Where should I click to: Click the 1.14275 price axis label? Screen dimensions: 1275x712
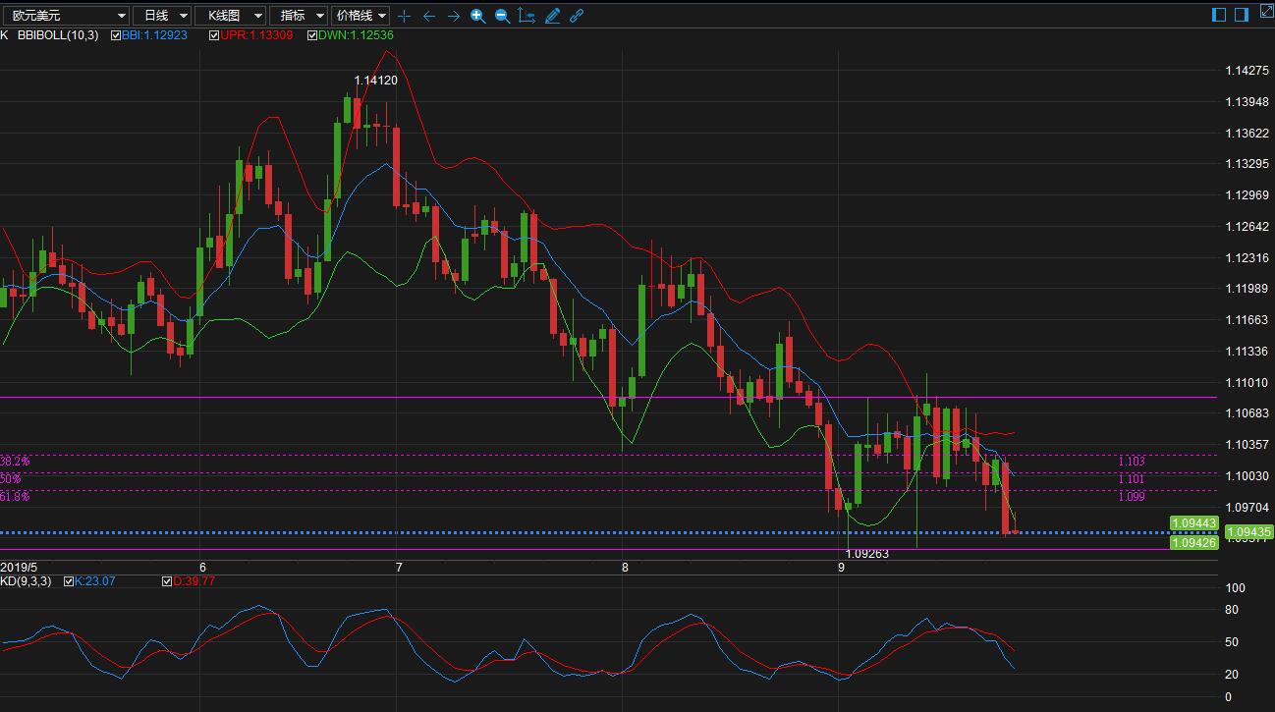pyautogui.click(x=1247, y=71)
